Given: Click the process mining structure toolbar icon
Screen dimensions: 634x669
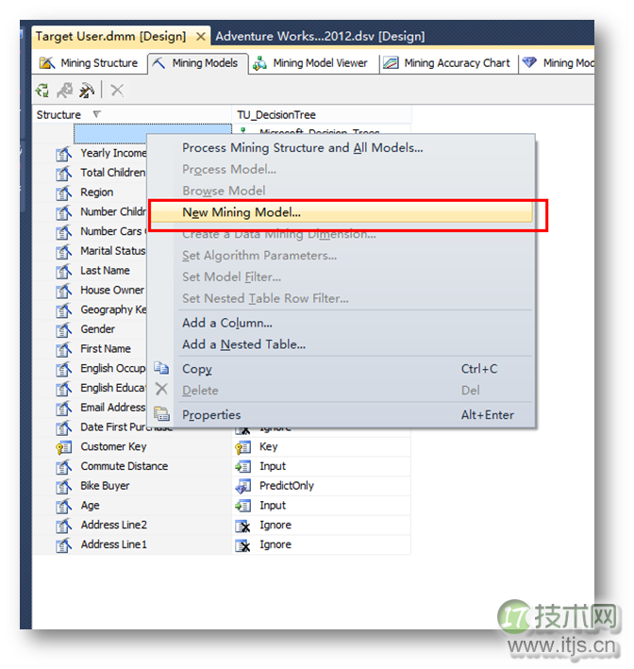Looking at the screenshot, I should (42, 91).
